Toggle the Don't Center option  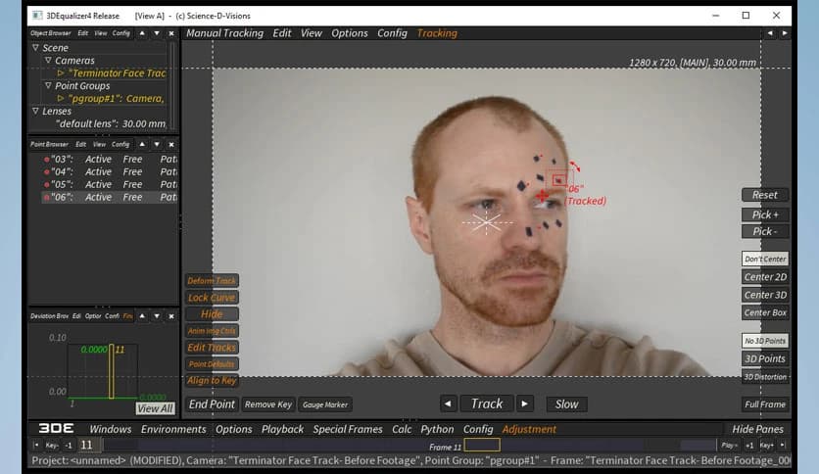(x=764, y=260)
